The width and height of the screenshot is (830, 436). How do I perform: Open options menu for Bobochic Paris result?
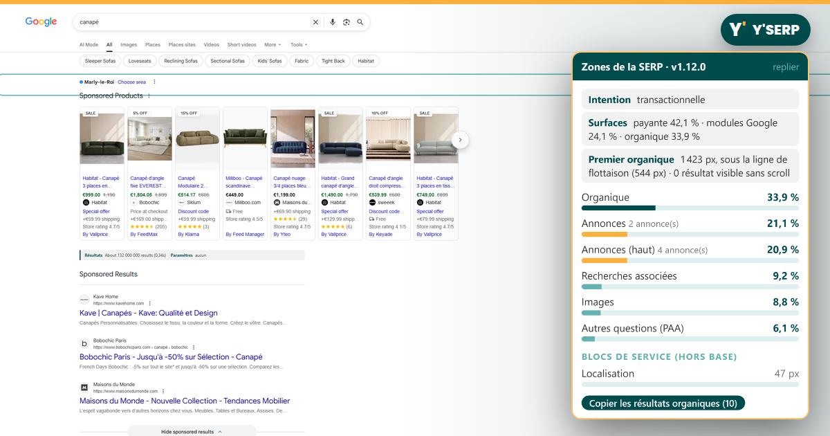pos(194,347)
